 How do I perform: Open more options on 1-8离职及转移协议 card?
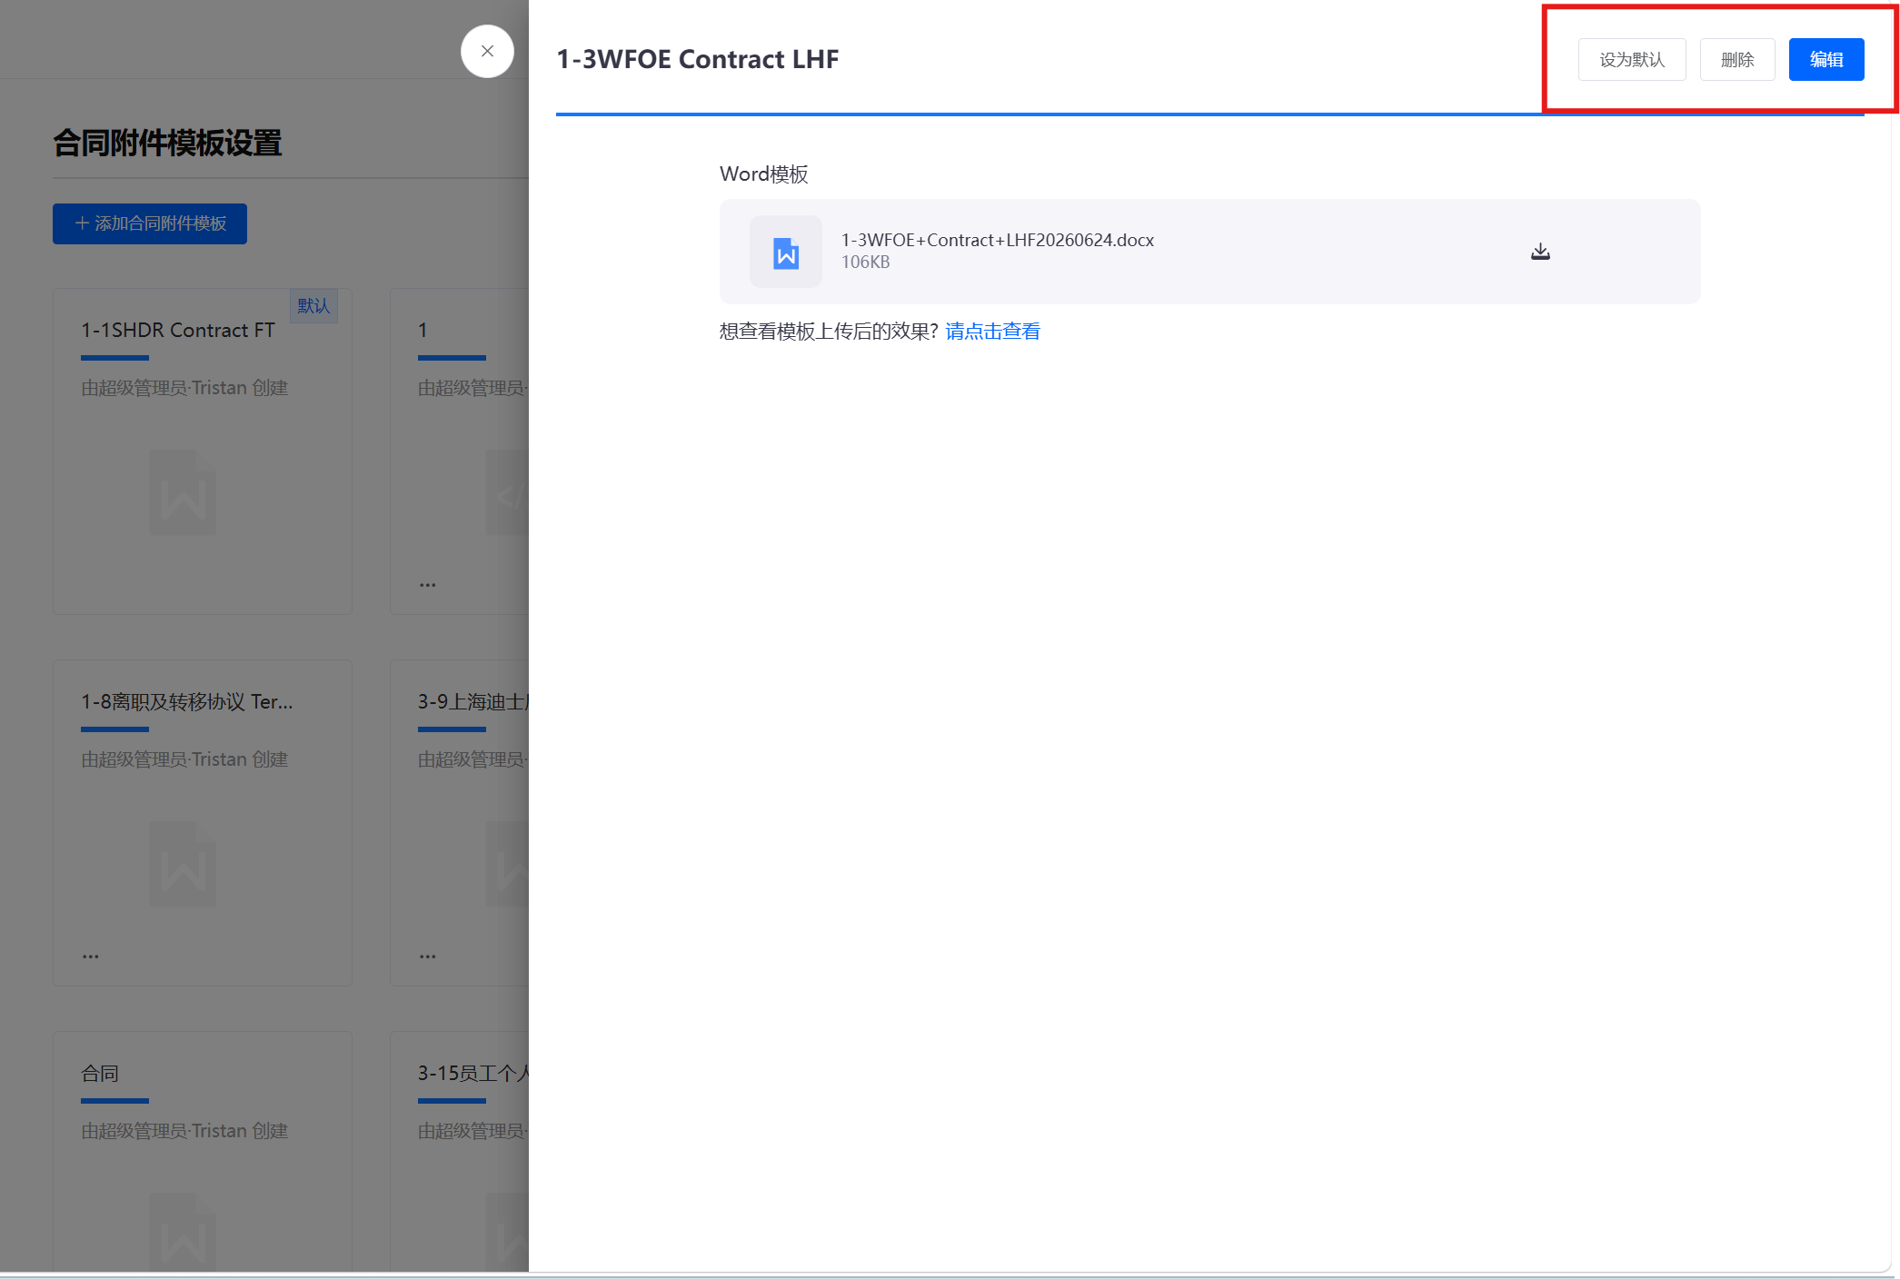point(91,956)
